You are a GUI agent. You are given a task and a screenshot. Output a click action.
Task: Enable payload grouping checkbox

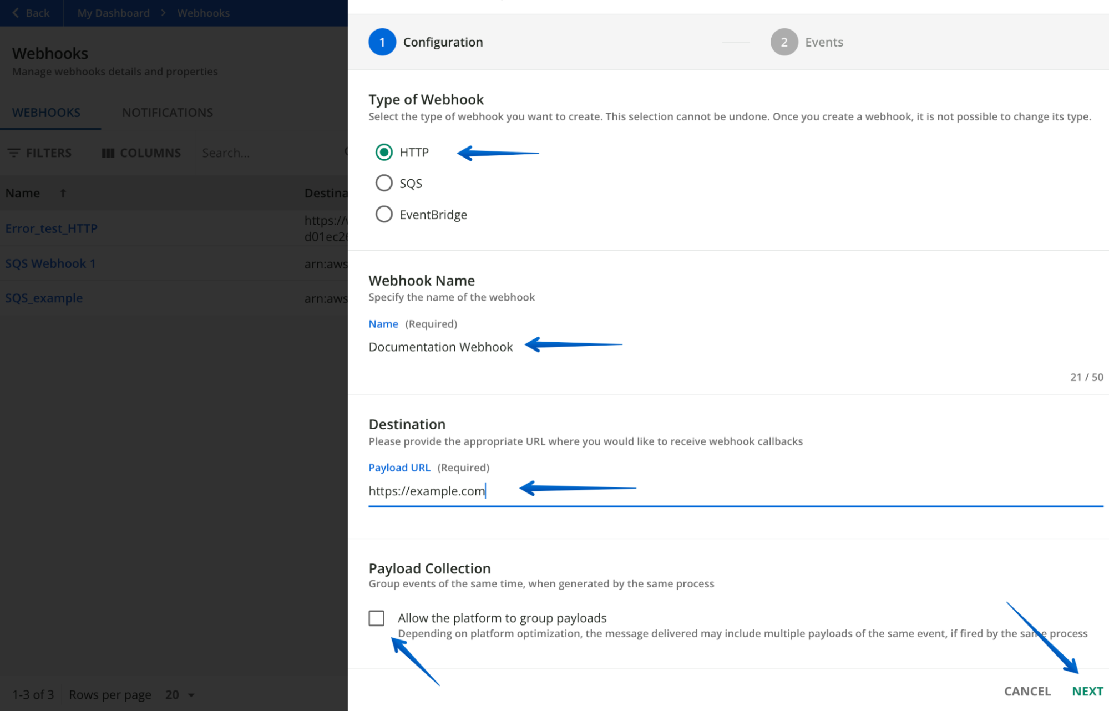pyautogui.click(x=377, y=618)
